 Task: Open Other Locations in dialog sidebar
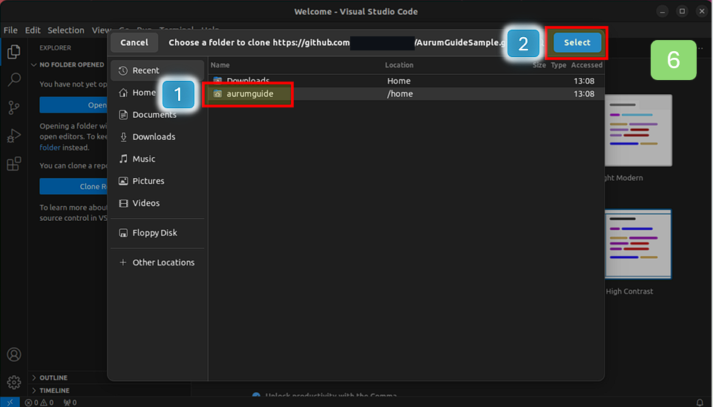[x=157, y=262]
